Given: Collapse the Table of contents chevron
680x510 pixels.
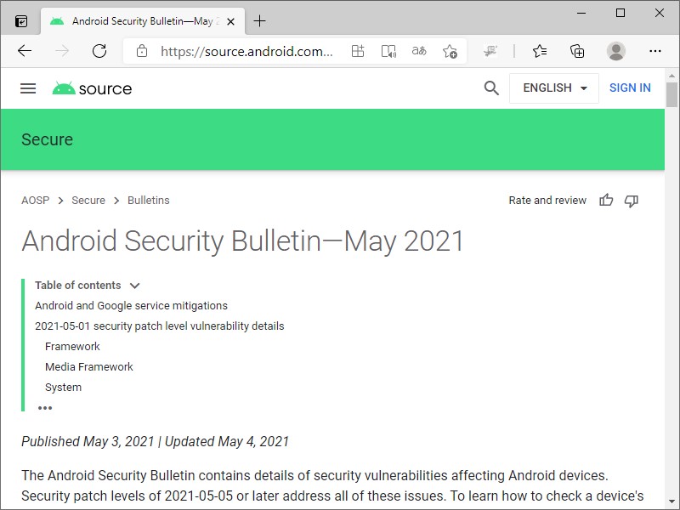Looking at the screenshot, I should [x=134, y=286].
